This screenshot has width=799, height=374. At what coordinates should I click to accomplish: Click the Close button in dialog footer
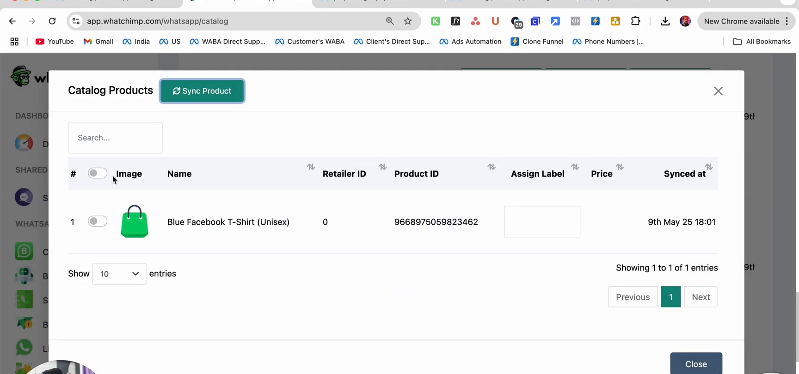[696, 364]
